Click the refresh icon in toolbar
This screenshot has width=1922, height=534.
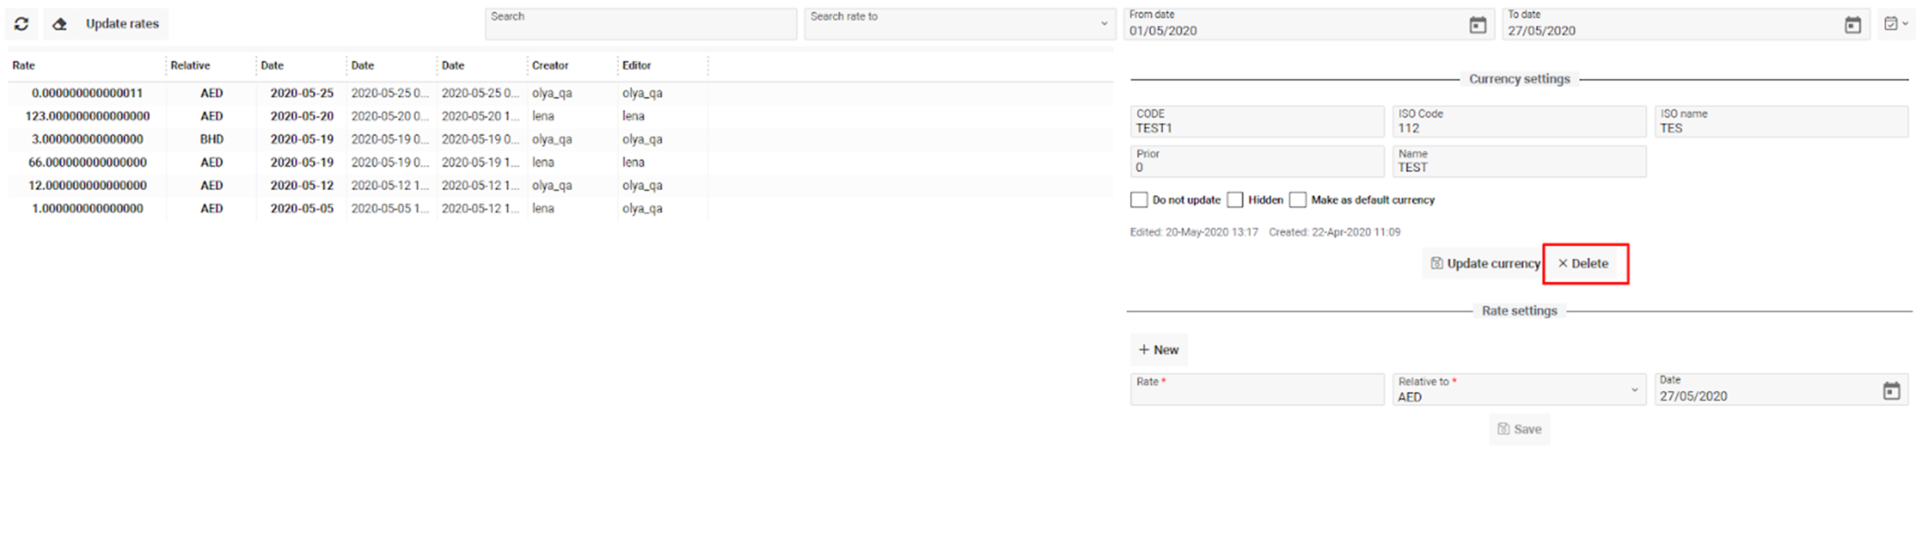pos(22,24)
